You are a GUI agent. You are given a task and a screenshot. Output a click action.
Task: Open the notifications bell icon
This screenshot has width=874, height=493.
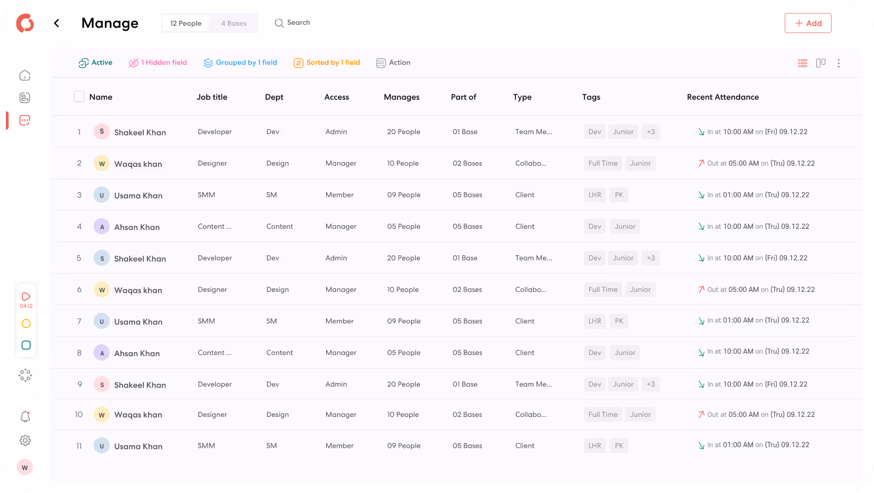[x=25, y=416]
